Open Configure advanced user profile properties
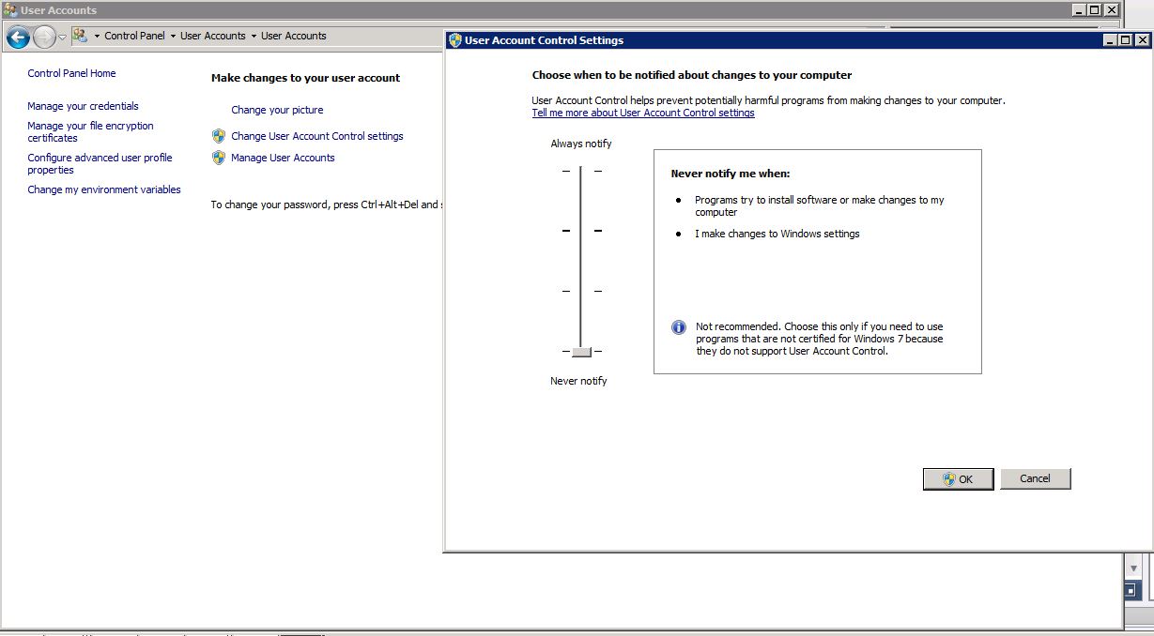Image resolution: width=1154 pixels, height=636 pixels. pos(100,164)
